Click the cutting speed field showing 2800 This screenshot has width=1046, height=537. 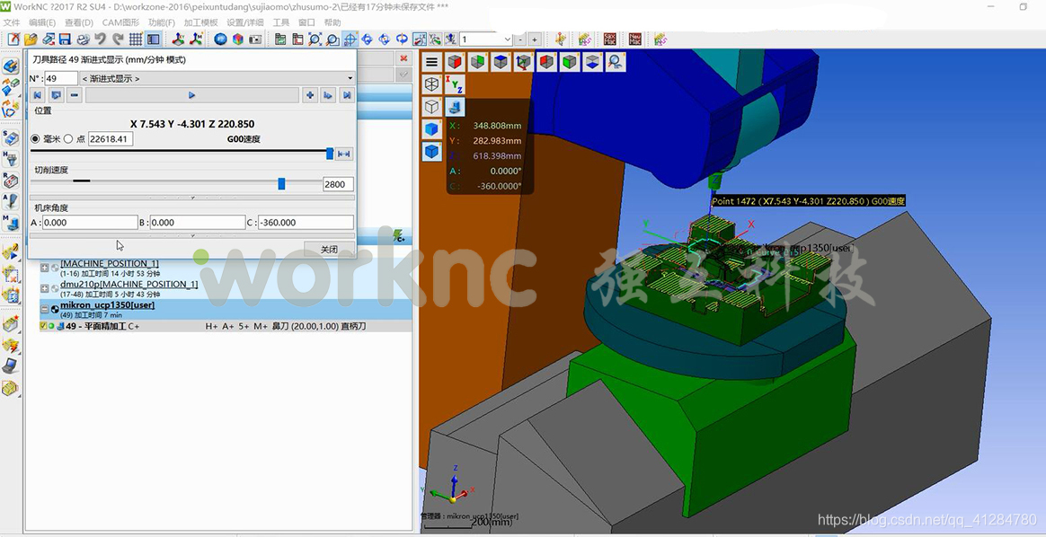(338, 185)
